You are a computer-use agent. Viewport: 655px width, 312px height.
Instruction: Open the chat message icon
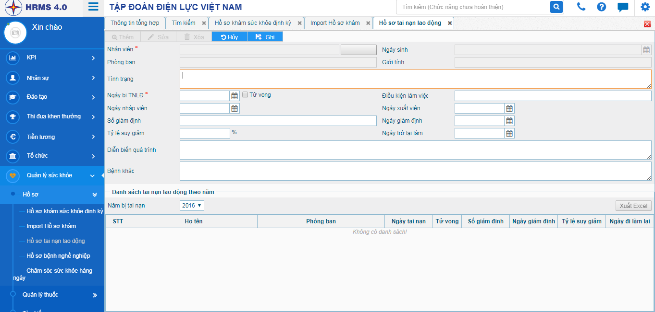623,7
